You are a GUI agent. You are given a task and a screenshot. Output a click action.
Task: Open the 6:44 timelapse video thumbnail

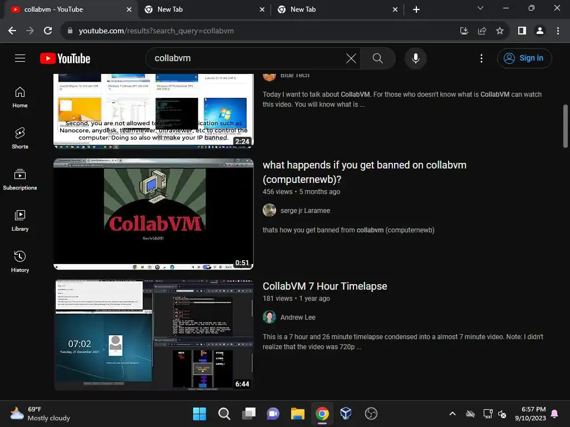coord(154,335)
